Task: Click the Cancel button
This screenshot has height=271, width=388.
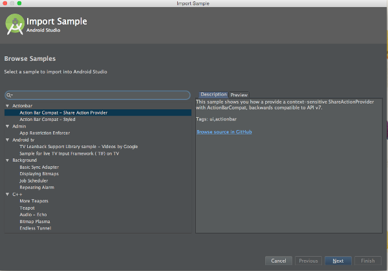Action: click(x=279, y=261)
